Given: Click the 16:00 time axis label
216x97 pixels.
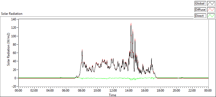Looking at the screenshot, I should tap(145, 91).
